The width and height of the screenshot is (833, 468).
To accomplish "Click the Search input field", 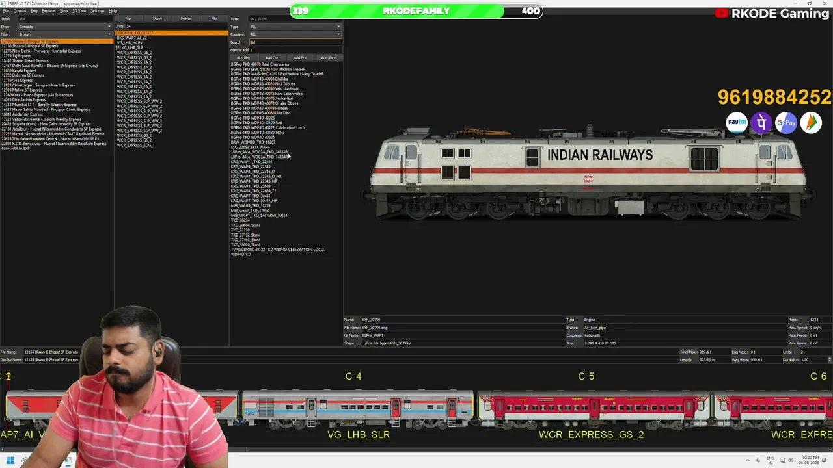I will pos(295,42).
